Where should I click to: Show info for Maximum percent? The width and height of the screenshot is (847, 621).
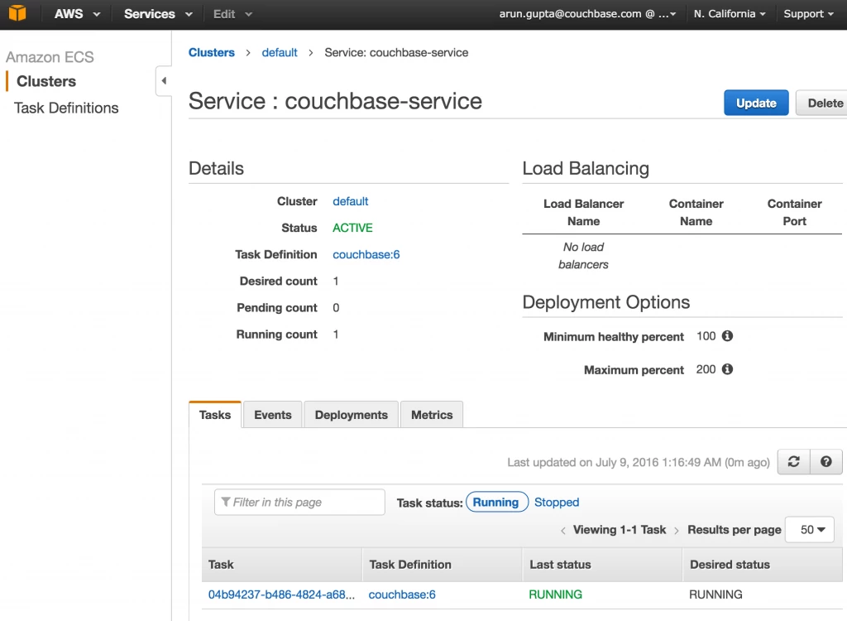point(728,369)
